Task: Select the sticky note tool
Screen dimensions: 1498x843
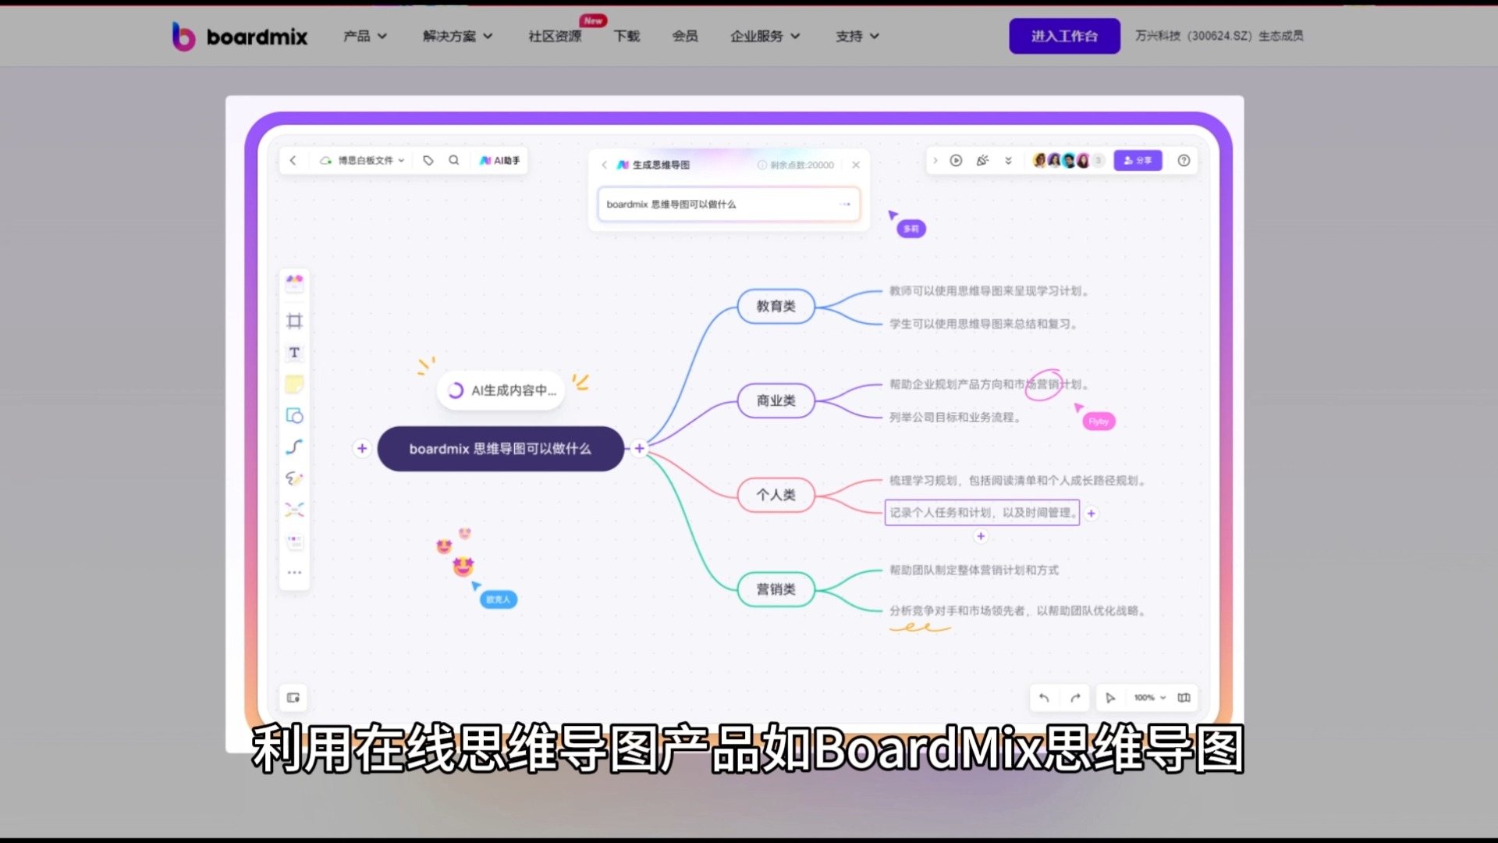Action: (294, 384)
